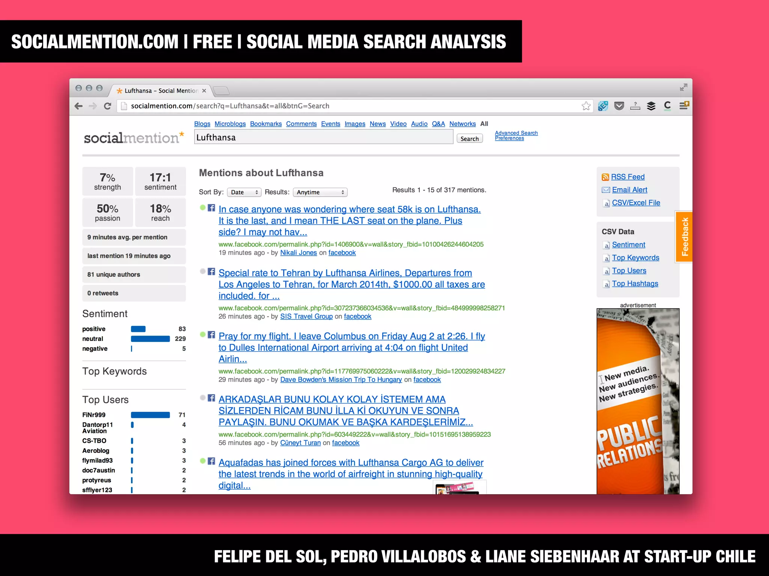Open the Sort By Date dropdown

point(244,192)
